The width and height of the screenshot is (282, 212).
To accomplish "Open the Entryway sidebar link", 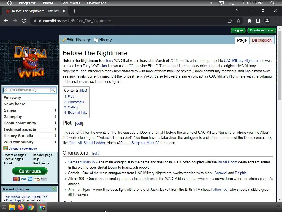I will click(x=12, y=97).
